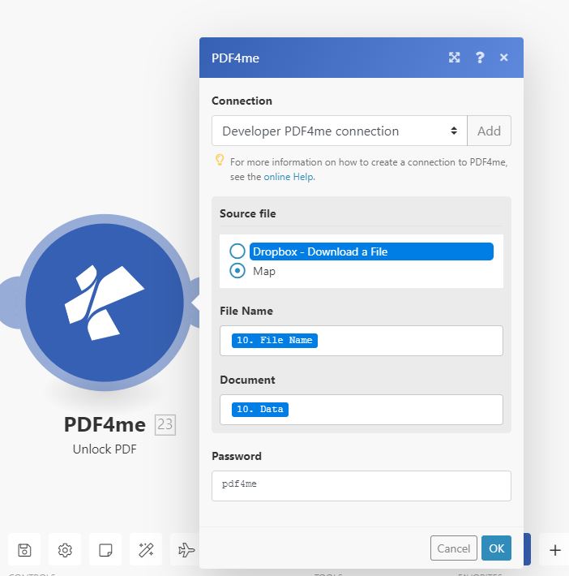
Task: Select the Map radio button
Action: pos(237,271)
